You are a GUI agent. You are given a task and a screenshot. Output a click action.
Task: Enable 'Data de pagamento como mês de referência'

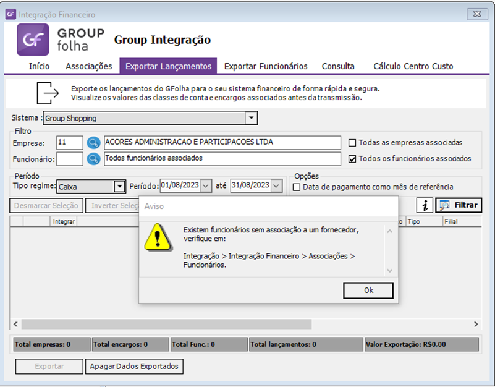(x=297, y=187)
